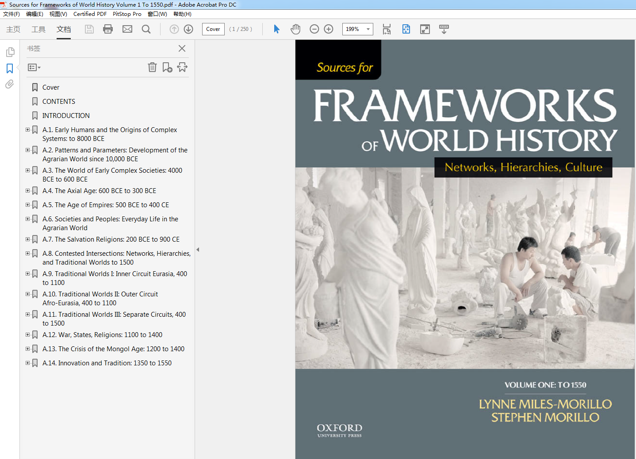Open the Attachments paperclip panel
This screenshot has height=459, width=636.
pyautogui.click(x=10, y=84)
